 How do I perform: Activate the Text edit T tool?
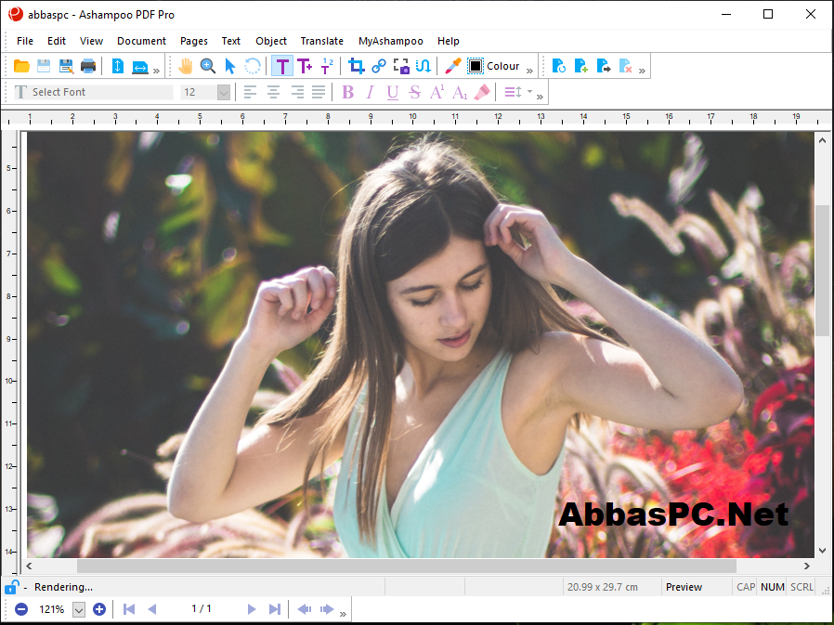pyautogui.click(x=282, y=66)
